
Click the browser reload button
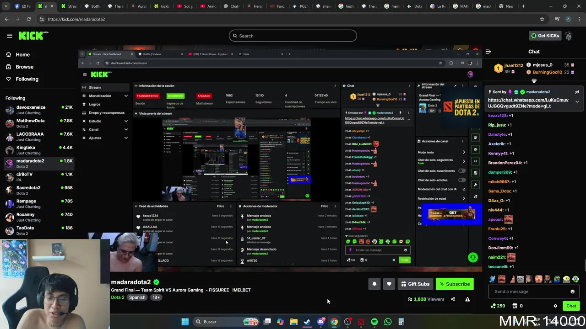(x=28, y=19)
